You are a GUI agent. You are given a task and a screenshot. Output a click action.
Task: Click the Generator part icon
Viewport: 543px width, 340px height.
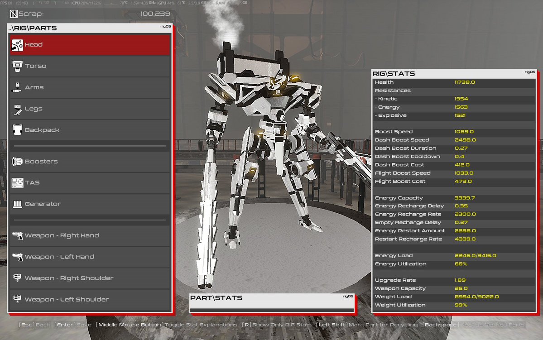[x=17, y=204]
